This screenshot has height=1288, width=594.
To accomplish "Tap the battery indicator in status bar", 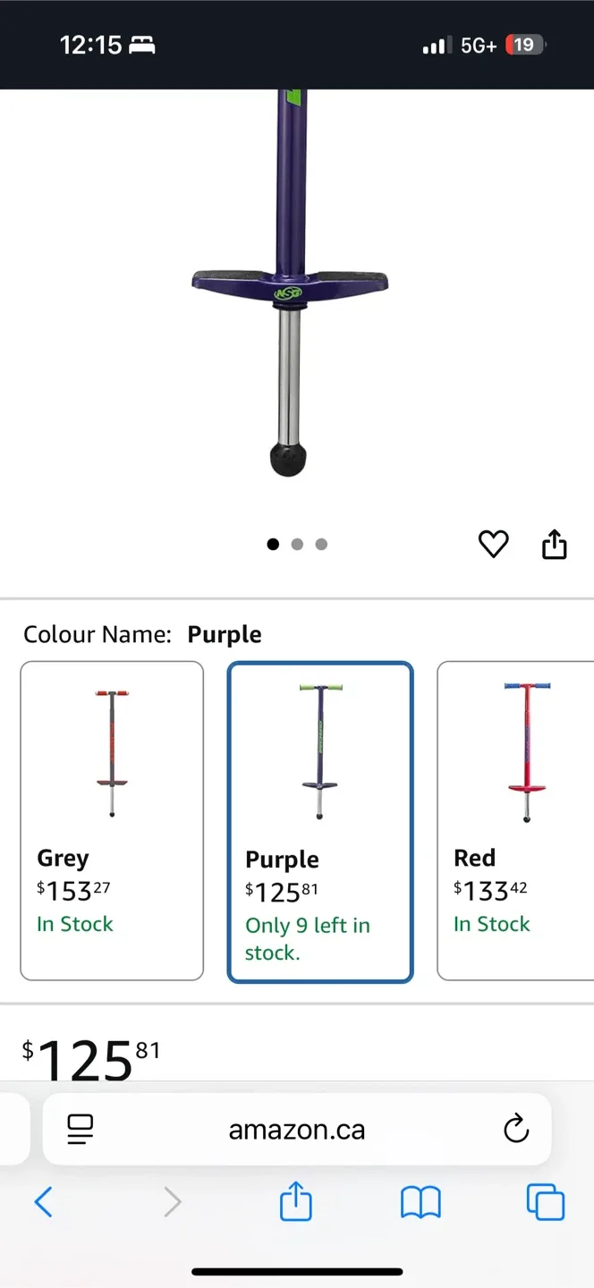I will [x=524, y=45].
